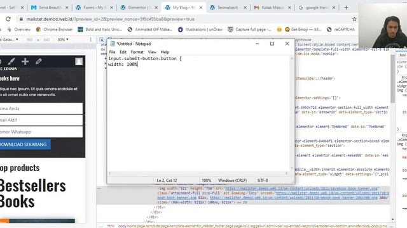This screenshot has width=407, height=228.
Task: Open the 80% zoom dropdown in device toolbar
Action: coord(63,39)
